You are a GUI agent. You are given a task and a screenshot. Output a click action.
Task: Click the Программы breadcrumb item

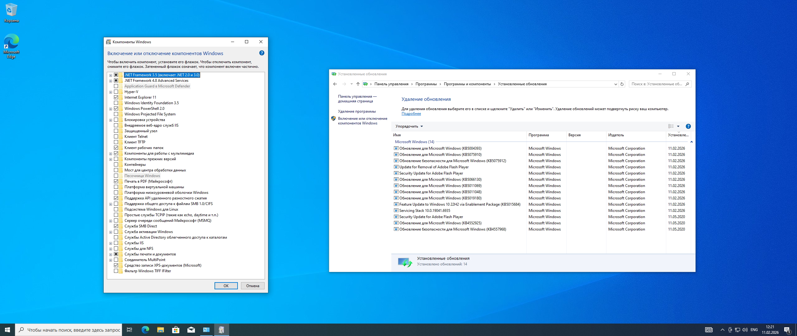tap(426, 84)
